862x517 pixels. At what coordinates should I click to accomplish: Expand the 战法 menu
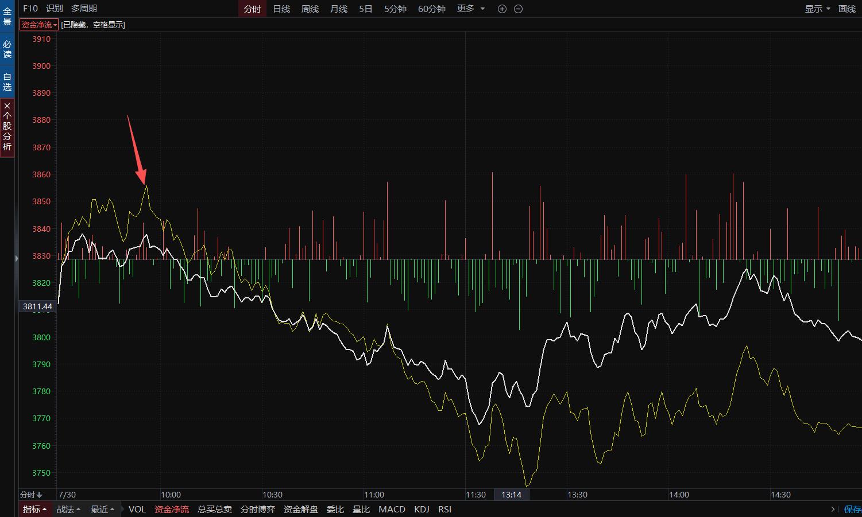pyautogui.click(x=68, y=509)
